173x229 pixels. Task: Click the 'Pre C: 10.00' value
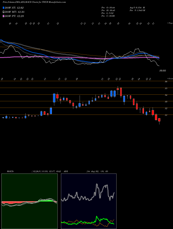coord(108,16)
